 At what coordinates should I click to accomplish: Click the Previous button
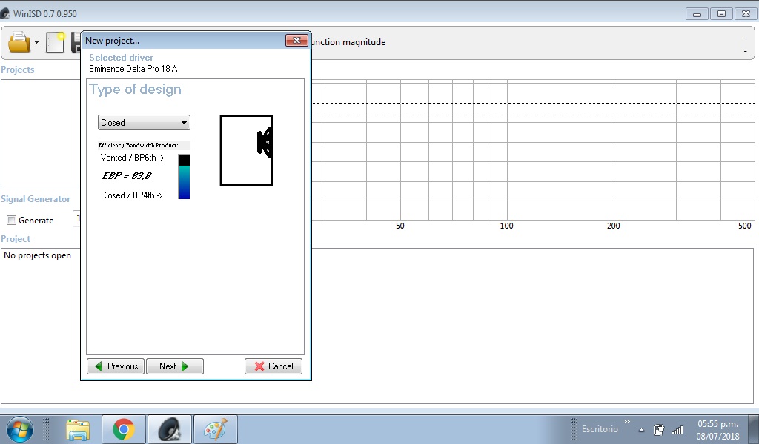tap(116, 366)
